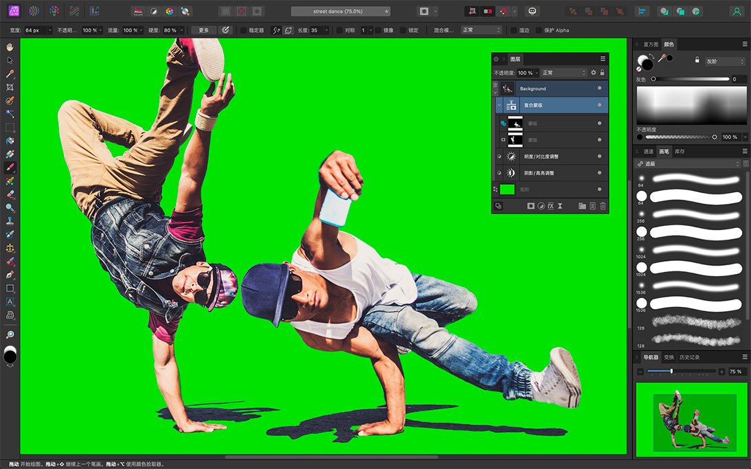Click the 更多 button in context toolbar
The height and width of the screenshot is (469, 751).
click(x=203, y=30)
